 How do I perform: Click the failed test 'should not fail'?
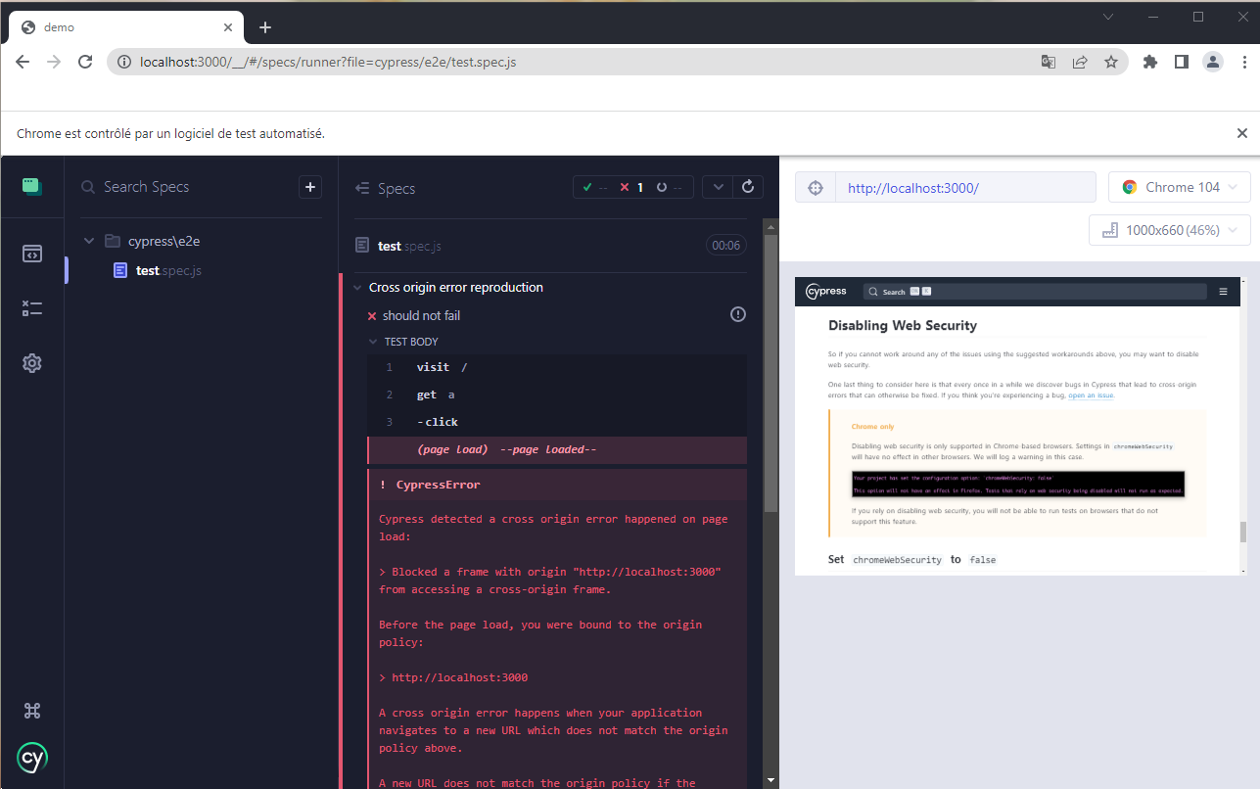point(421,315)
